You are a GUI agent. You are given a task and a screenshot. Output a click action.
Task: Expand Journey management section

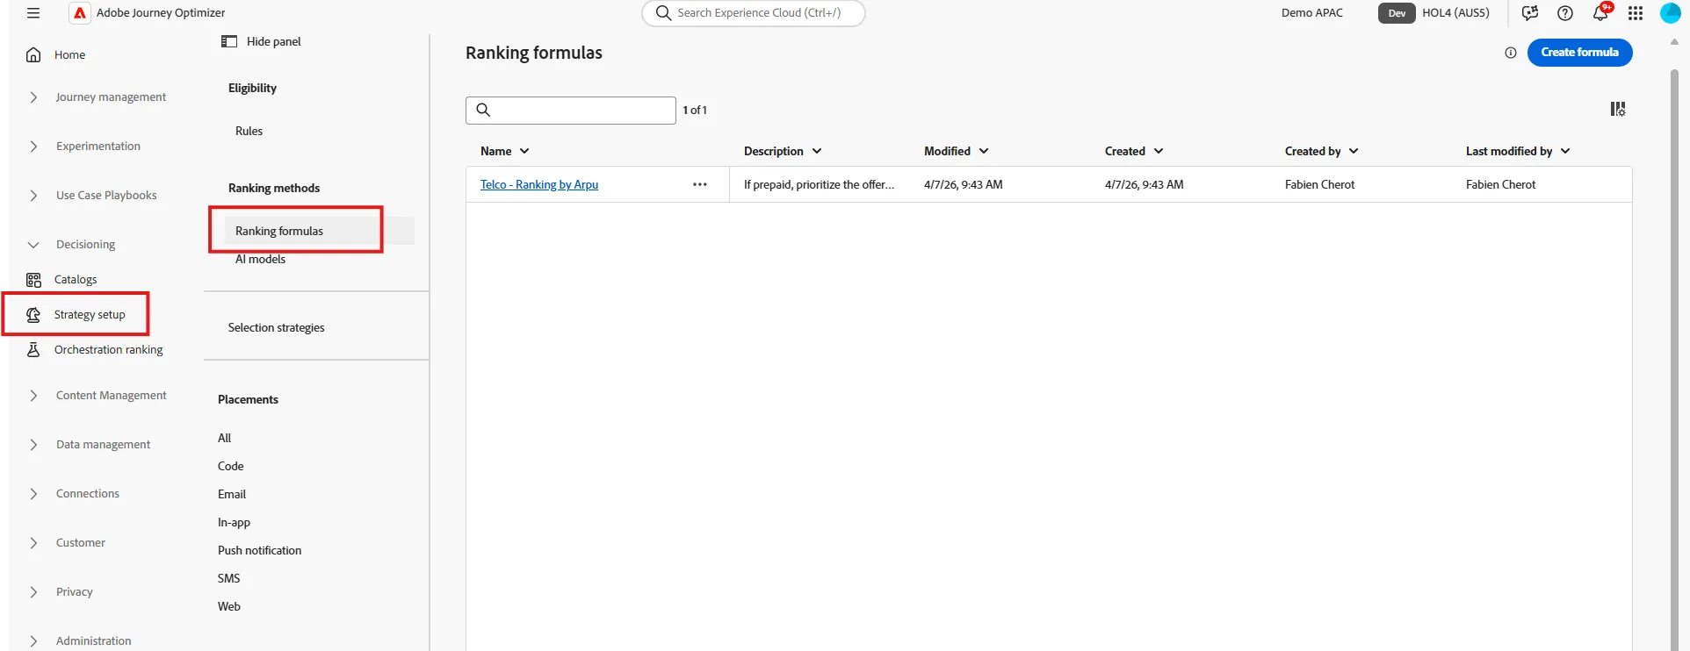[33, 97]
